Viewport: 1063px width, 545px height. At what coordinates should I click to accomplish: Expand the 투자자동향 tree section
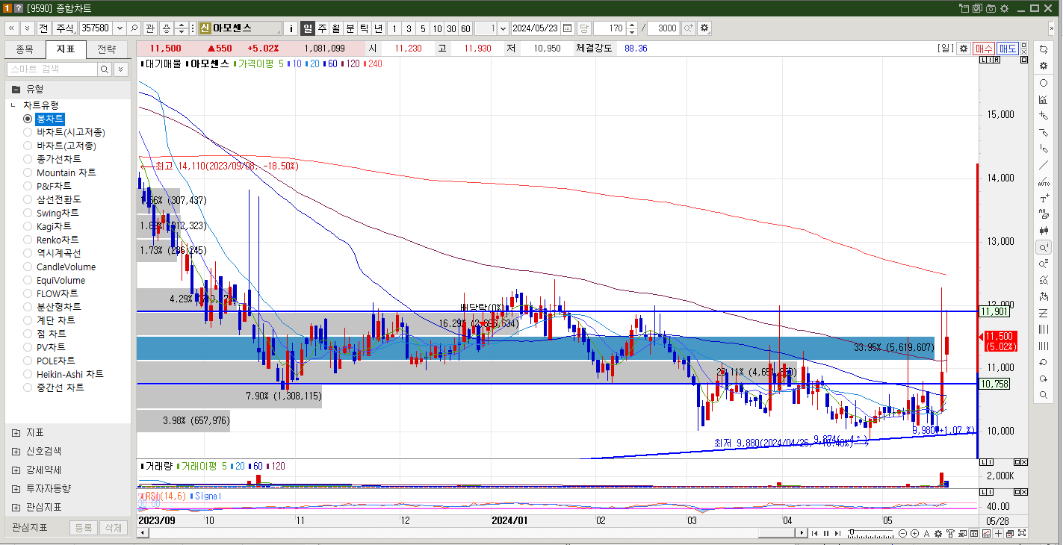16,488
